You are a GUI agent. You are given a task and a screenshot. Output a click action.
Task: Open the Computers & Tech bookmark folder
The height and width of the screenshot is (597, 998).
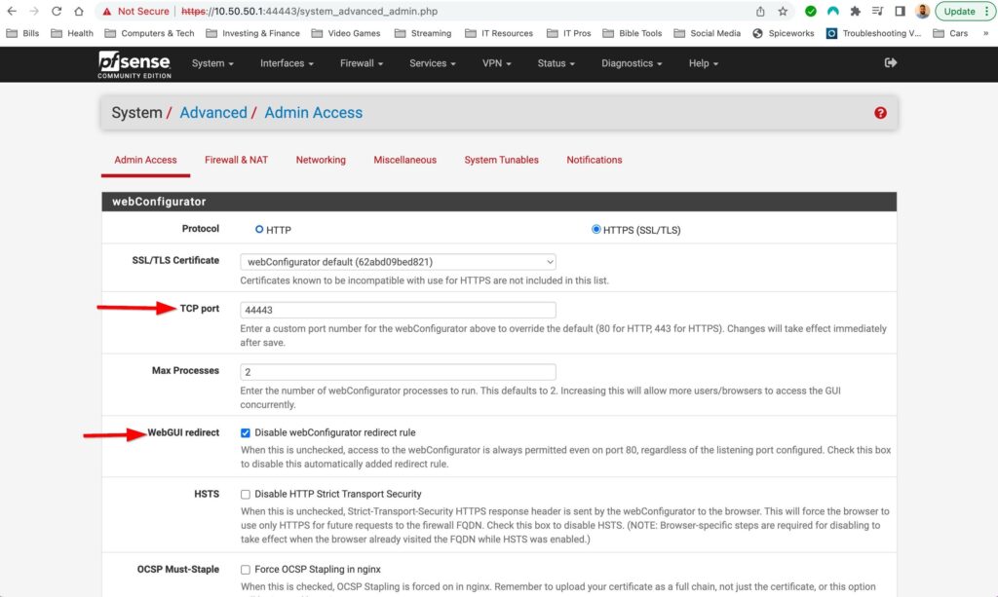pos(149,33)
